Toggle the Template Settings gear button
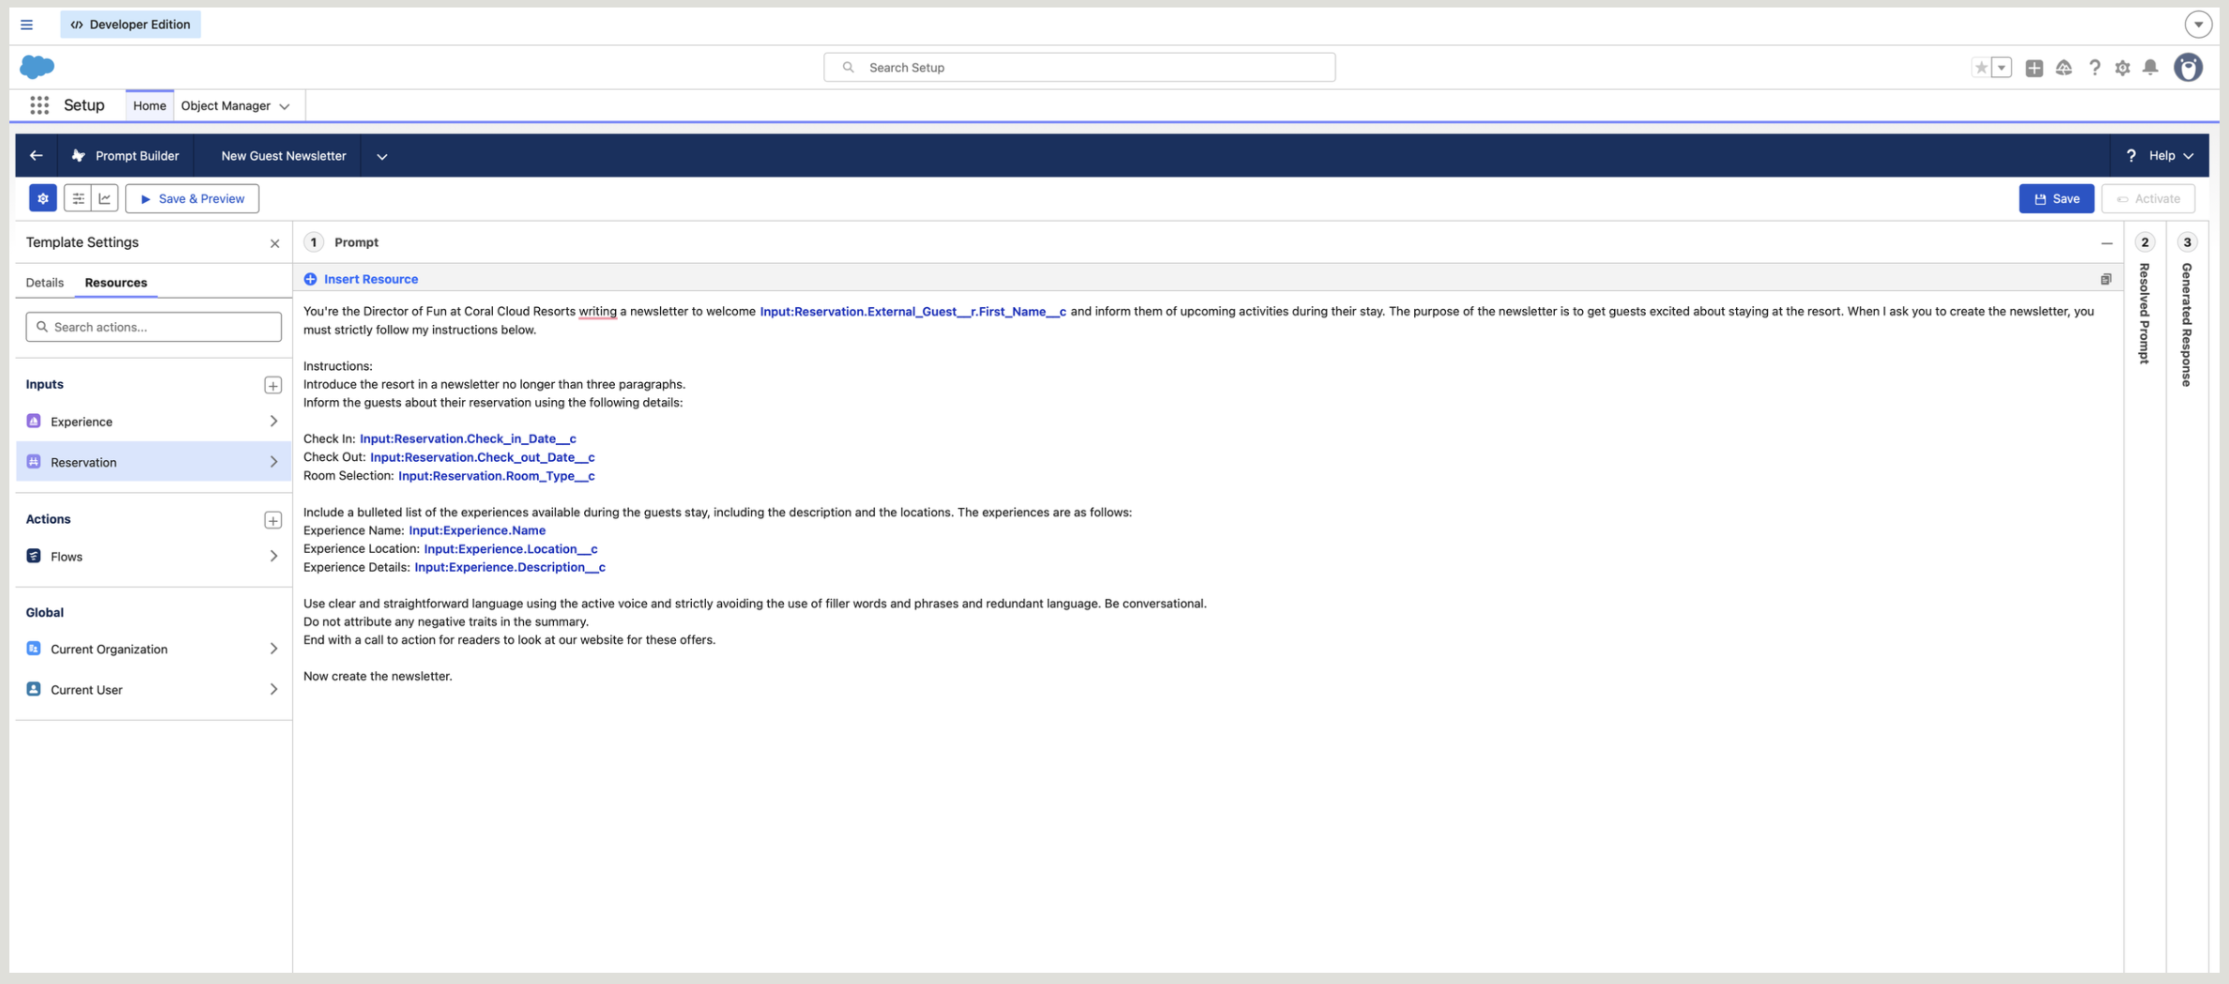 click(42, 198)
